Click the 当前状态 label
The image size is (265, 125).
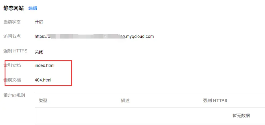coord(12,22)
